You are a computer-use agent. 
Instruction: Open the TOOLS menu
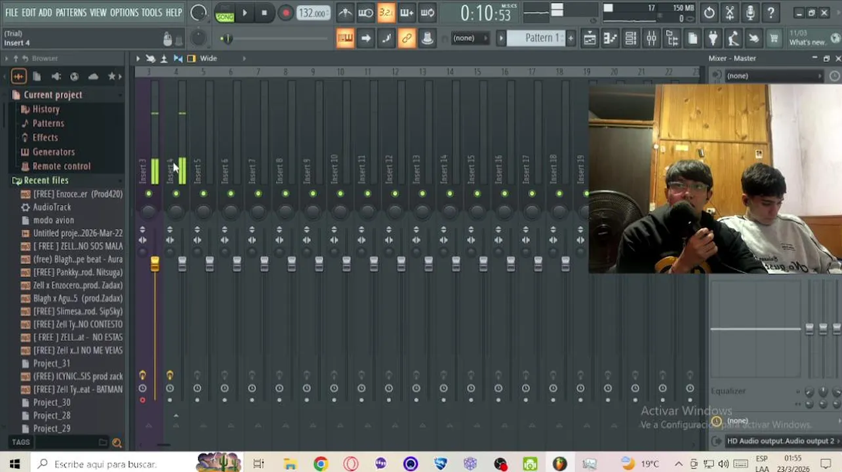coord(151,12)
